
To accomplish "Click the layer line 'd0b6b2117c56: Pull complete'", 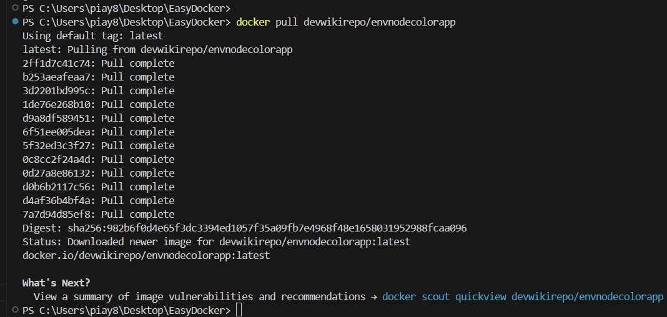I will point(98,187).
